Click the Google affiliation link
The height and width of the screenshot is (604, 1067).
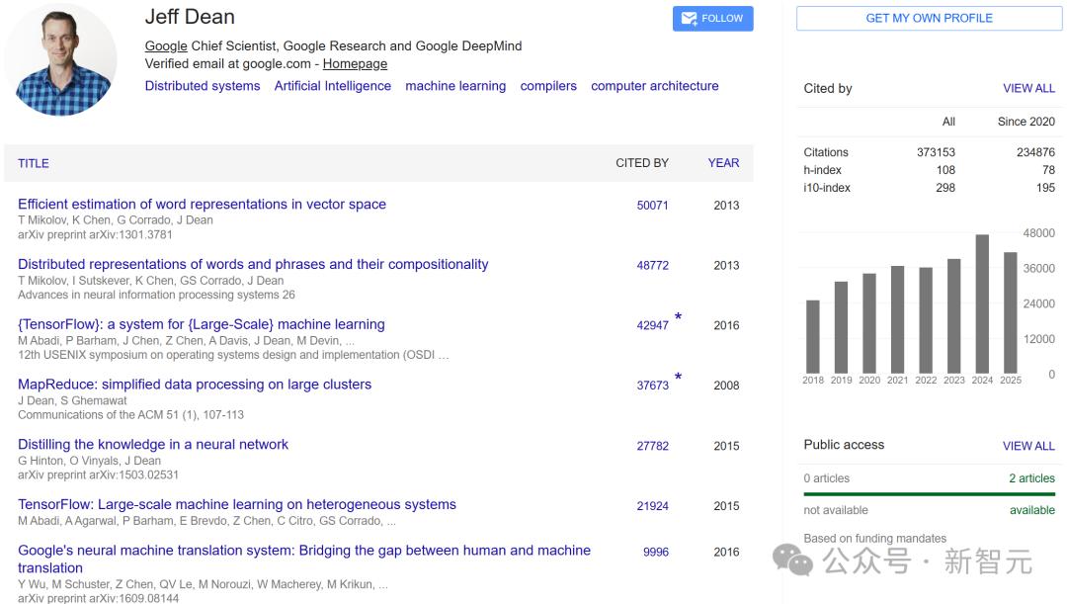166,45
